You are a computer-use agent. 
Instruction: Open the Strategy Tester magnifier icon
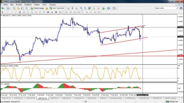coord(26,8)
